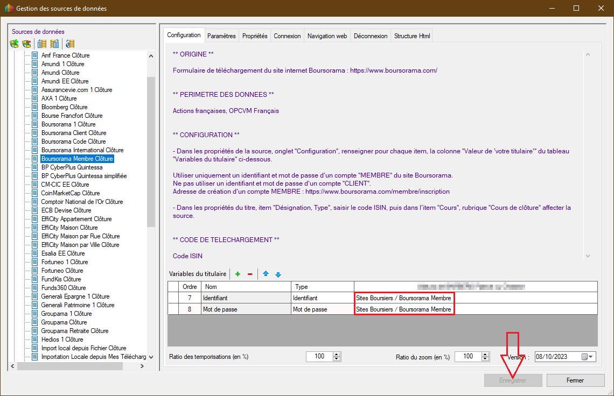Increase the Ratio des temporisations value
This screenshot has height=396, width=614.
[x=337, y=354]
